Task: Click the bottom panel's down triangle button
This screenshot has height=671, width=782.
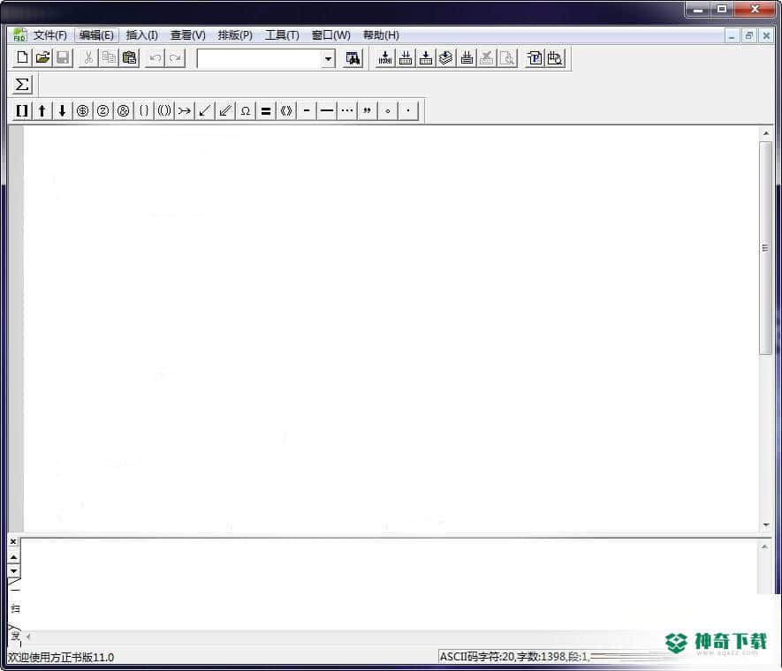Action: click(x=13, y=570)
